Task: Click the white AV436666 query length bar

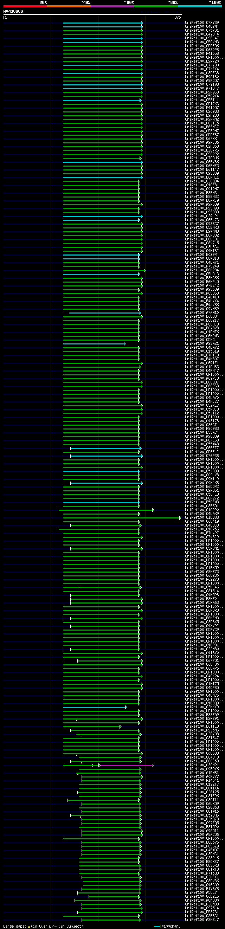Action: (x=93, y=14)
